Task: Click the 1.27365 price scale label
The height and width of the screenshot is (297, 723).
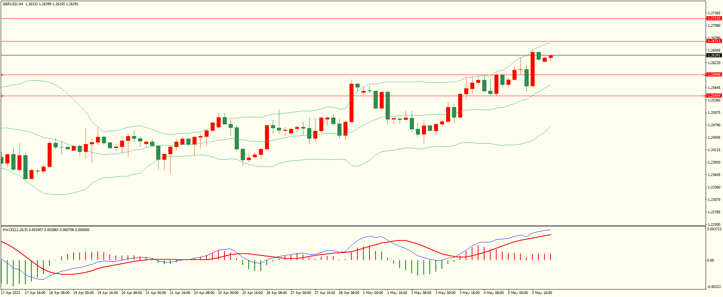Action: [x=714, y=13]
